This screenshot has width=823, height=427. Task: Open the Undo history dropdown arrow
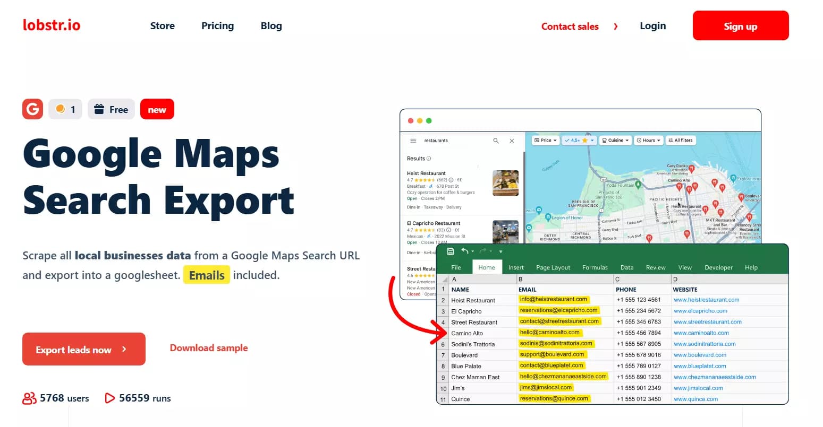click(x=472, y=251)
